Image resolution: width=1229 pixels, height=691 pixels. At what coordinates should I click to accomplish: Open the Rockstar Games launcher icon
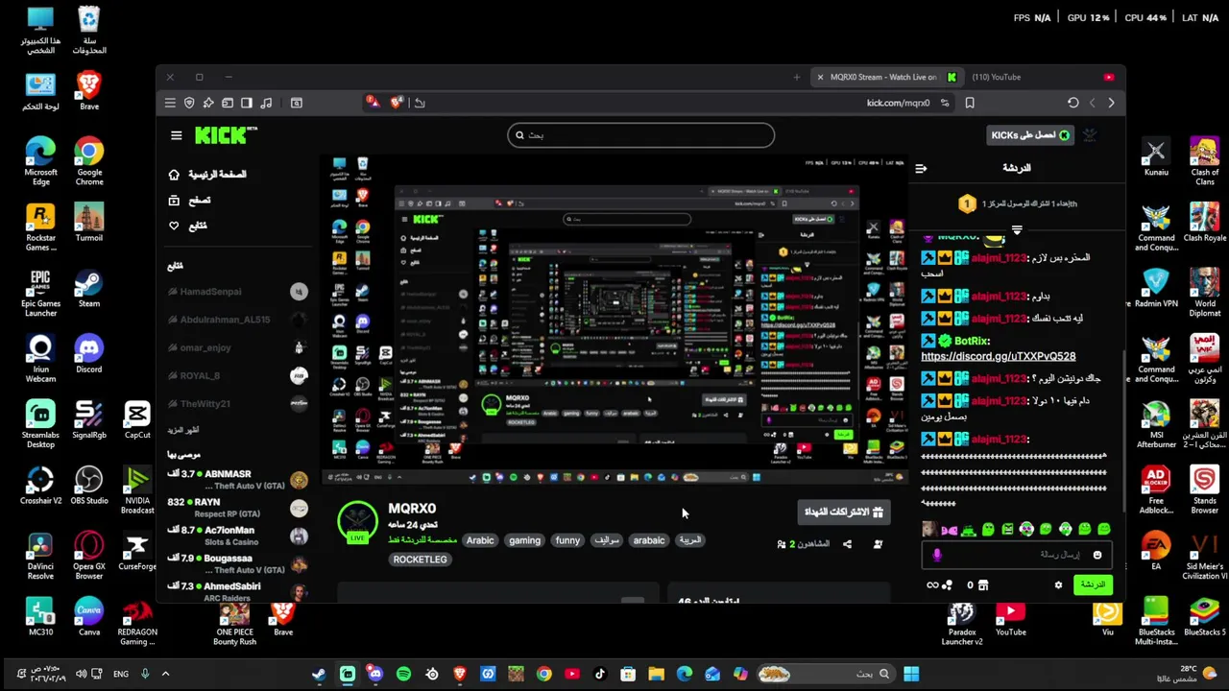(x=40, y=227)
